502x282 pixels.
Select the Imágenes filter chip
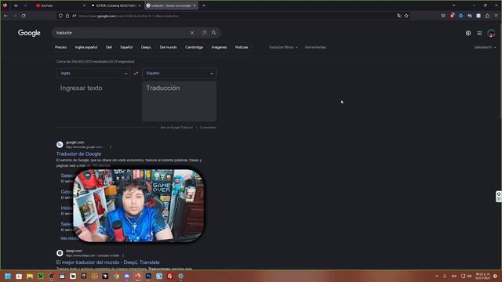[x=219, y=47]
